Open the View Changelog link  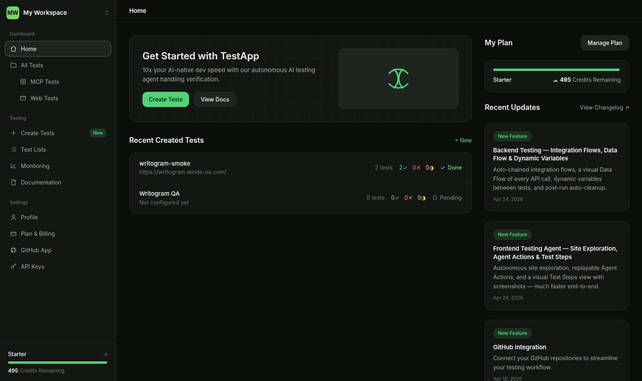point(604,107)
